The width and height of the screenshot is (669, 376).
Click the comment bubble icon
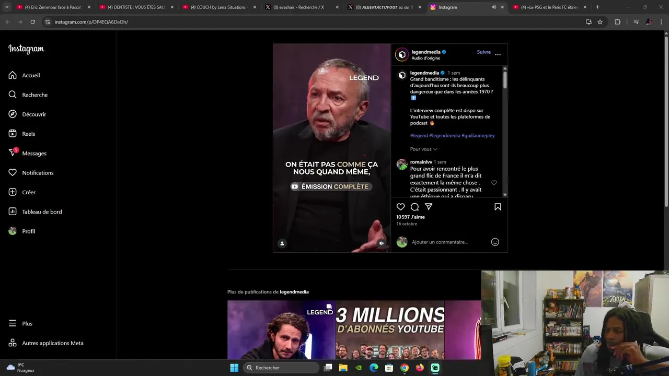tap(414, 207)
